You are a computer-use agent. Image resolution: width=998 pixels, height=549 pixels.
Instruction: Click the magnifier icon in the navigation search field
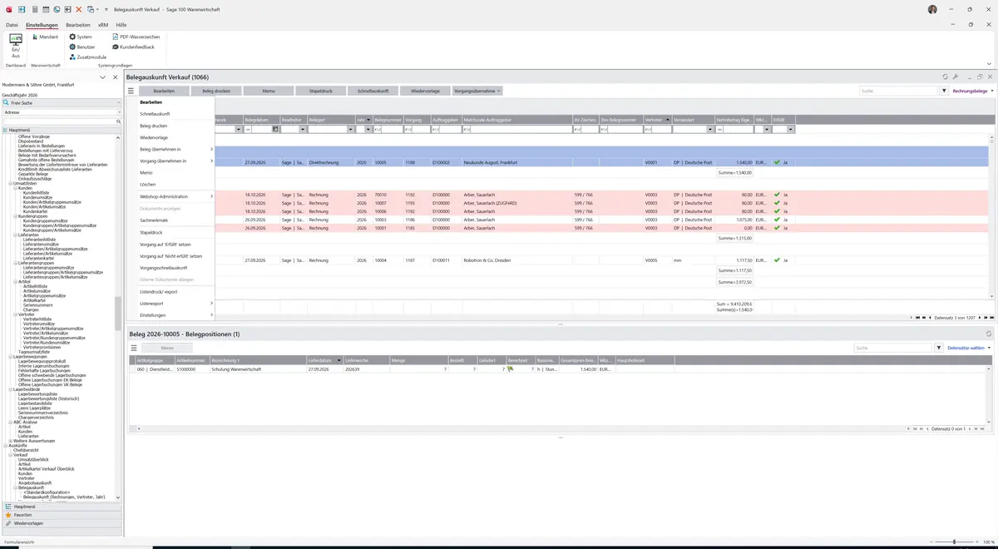[x=119, y=121]
